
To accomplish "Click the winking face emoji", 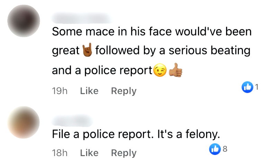I will pyautogui.click(x=160, y=71).
